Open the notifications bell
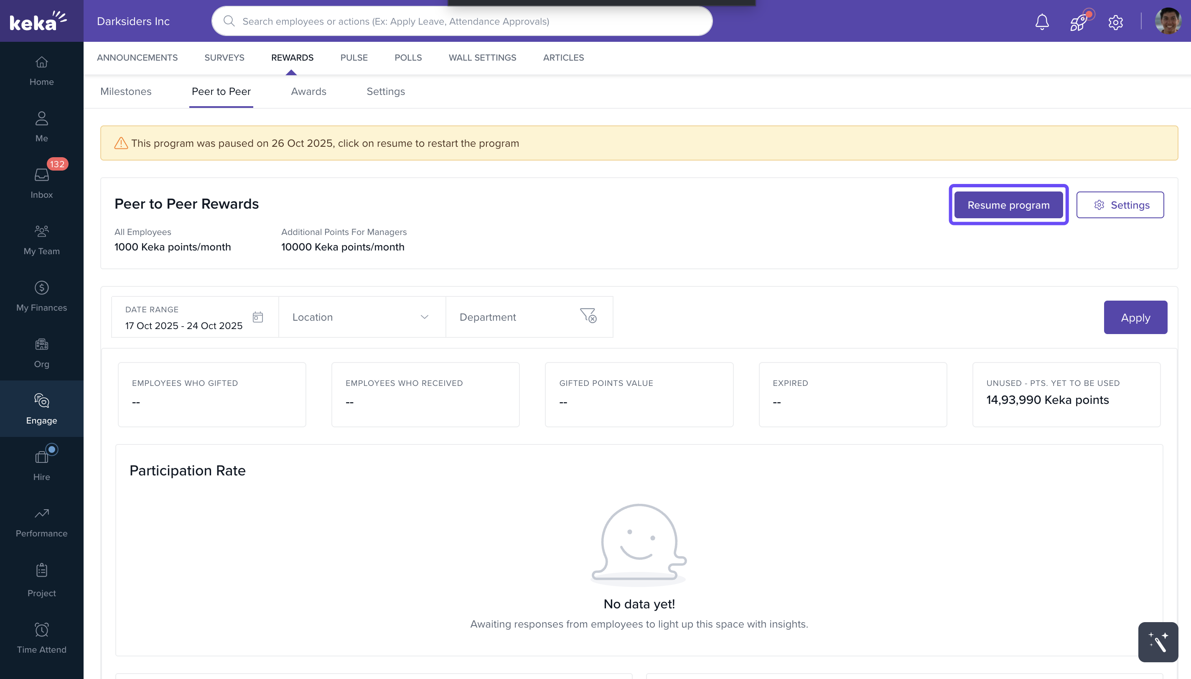 pos(1042,22)
